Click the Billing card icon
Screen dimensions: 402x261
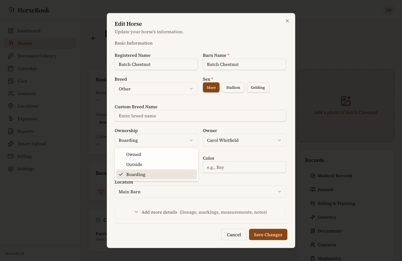click(11, 156)
